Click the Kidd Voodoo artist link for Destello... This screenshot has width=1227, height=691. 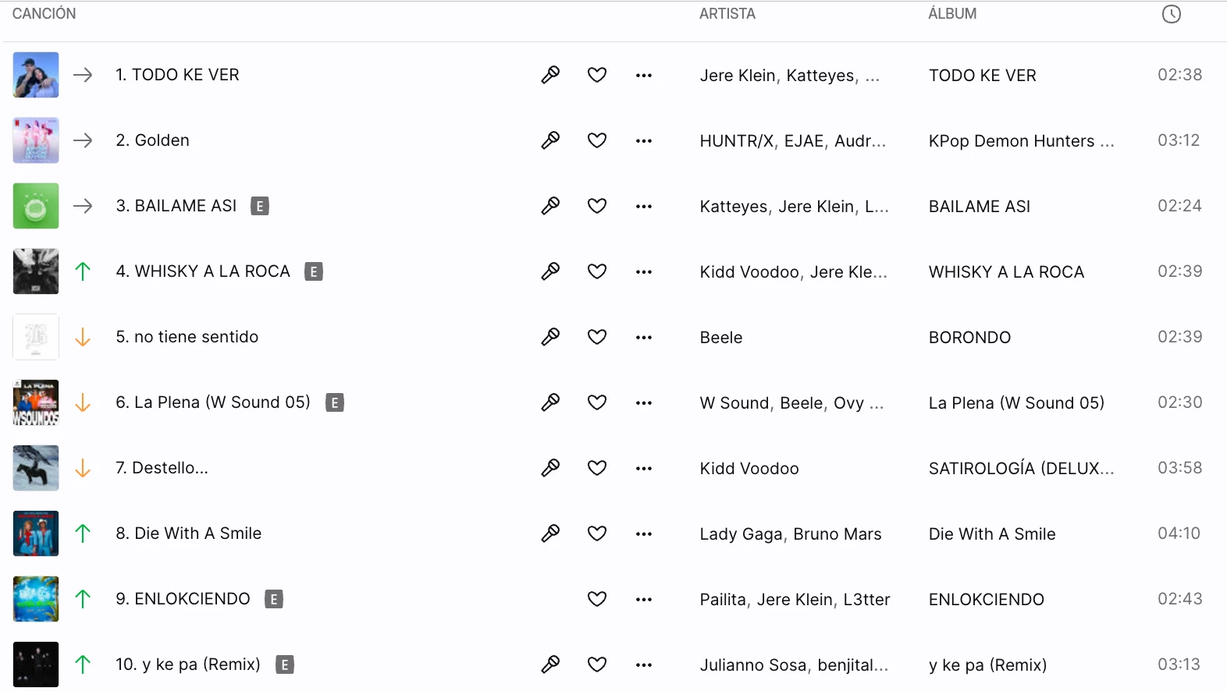(749, 469)
